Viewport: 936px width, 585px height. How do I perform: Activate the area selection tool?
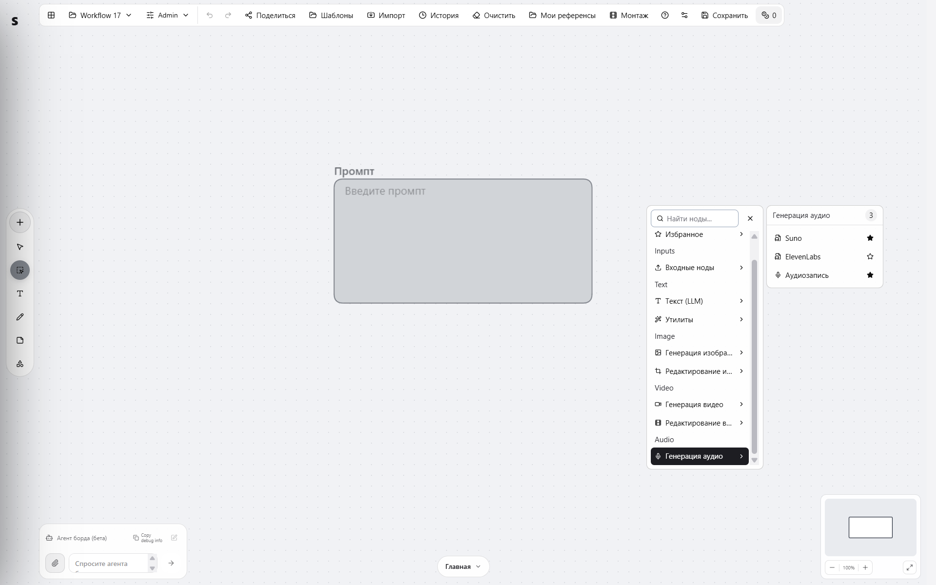[x=20, y=270]
